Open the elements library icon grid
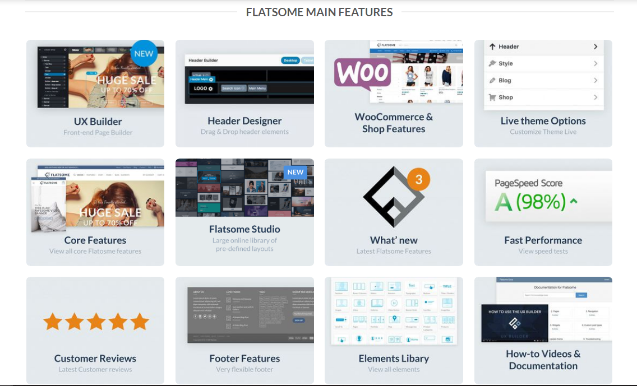This screenshot has height=386, width=637. 394,311
